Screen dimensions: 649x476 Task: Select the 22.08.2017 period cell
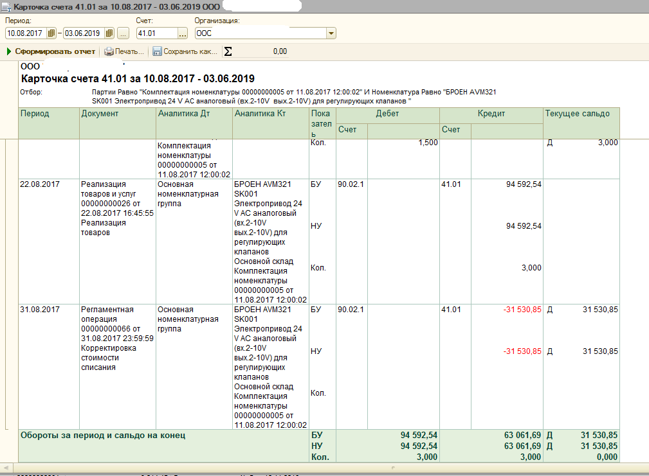[40, 184]
